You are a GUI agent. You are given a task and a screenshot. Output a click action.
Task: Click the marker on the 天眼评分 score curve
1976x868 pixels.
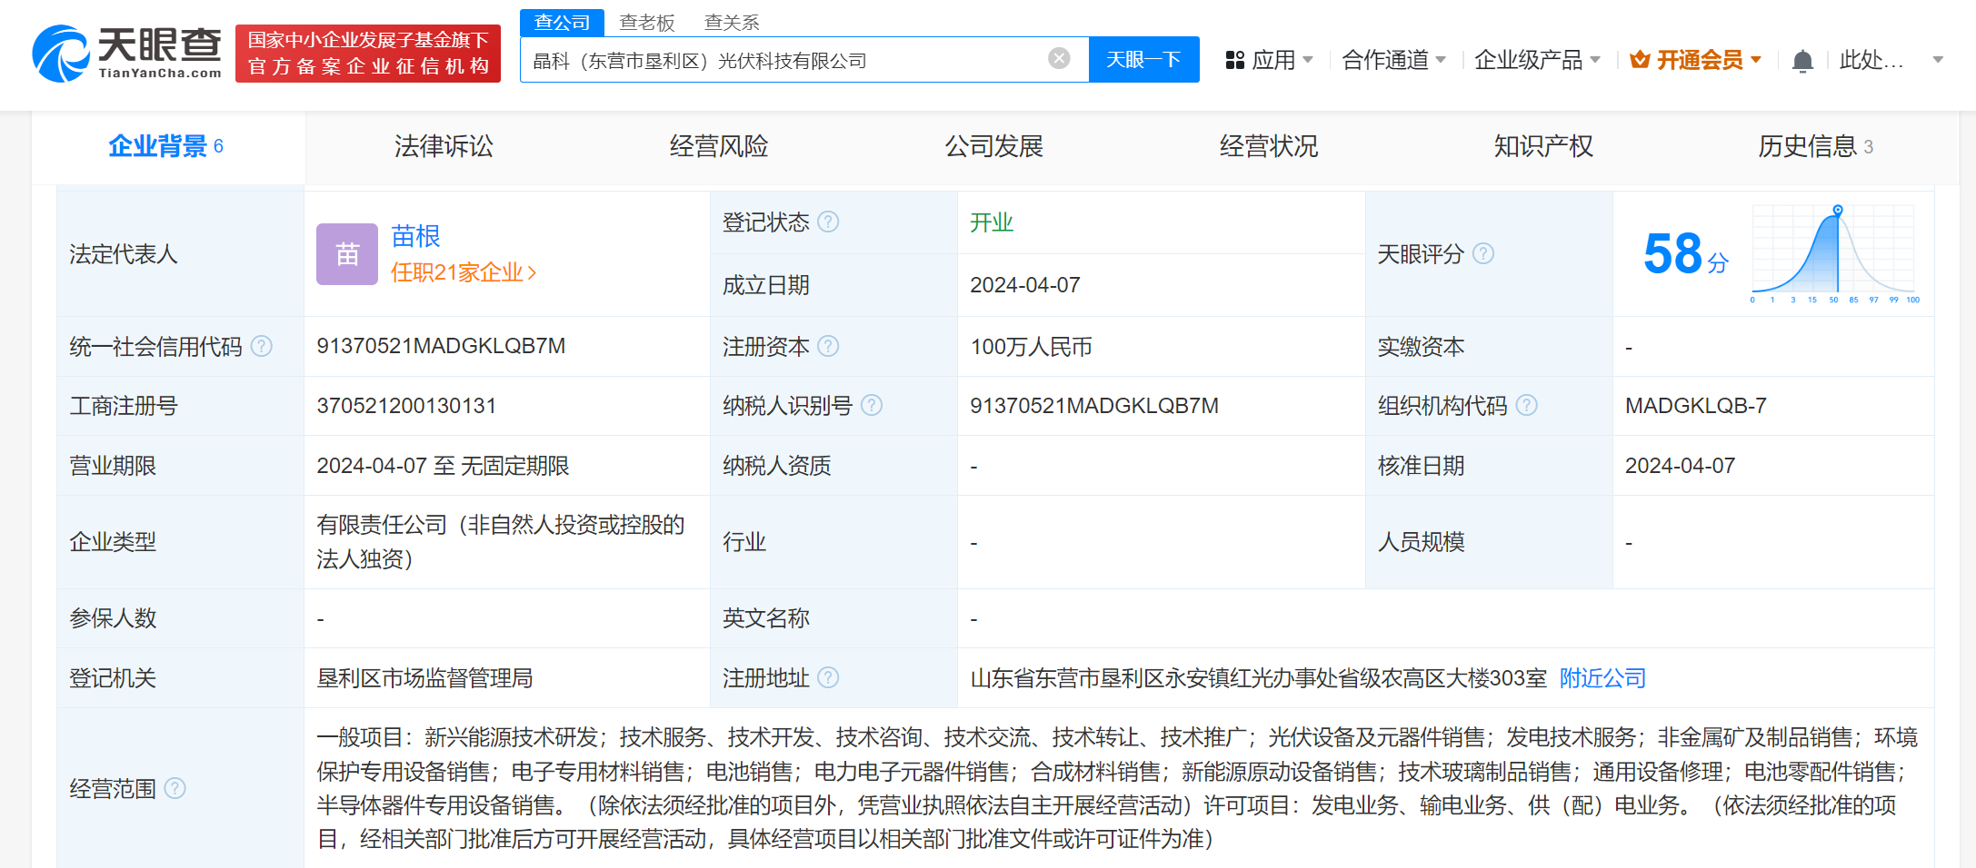point(1837,211)
